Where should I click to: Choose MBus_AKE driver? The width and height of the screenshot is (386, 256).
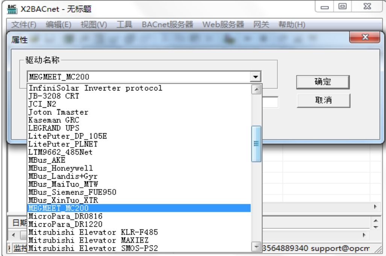tap(139, 160)
